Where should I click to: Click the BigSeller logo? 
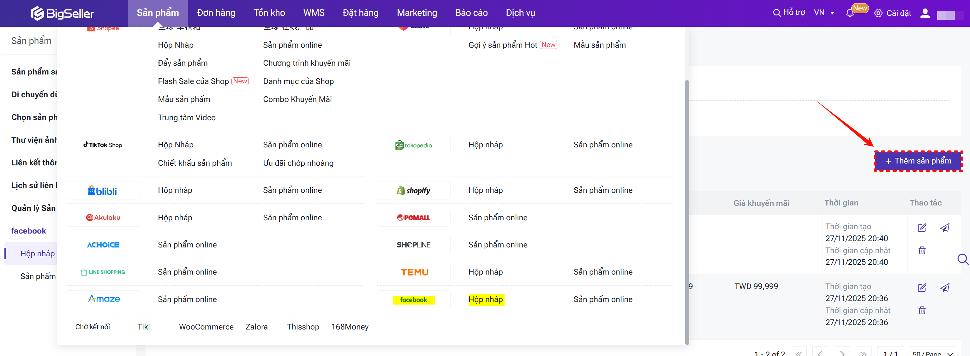click(x=63, y=14)
